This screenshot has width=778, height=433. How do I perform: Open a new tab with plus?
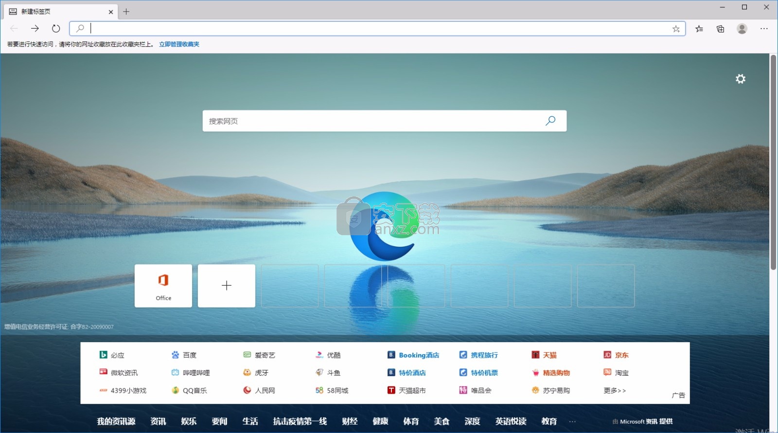coord(126,12)
